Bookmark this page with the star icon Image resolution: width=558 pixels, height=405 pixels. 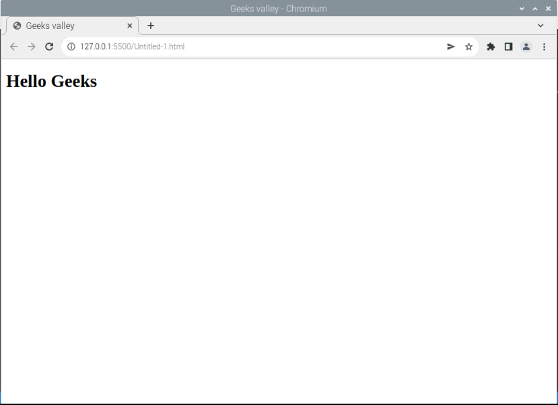(468, 46)
